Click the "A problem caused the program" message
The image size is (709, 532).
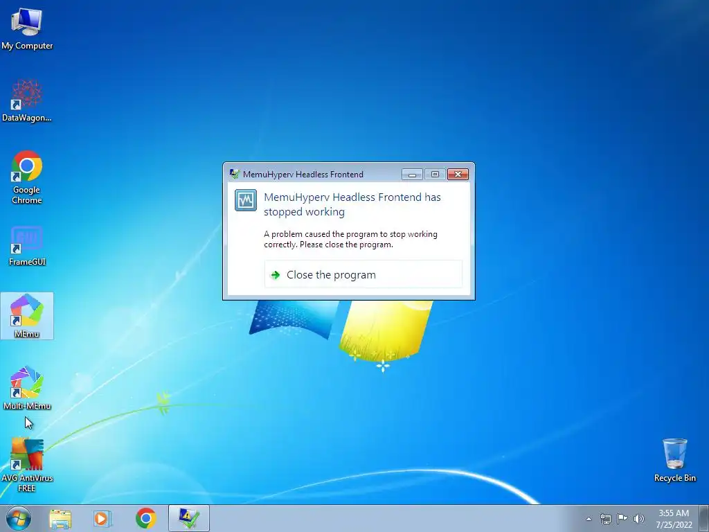click(x=350, y=239)
